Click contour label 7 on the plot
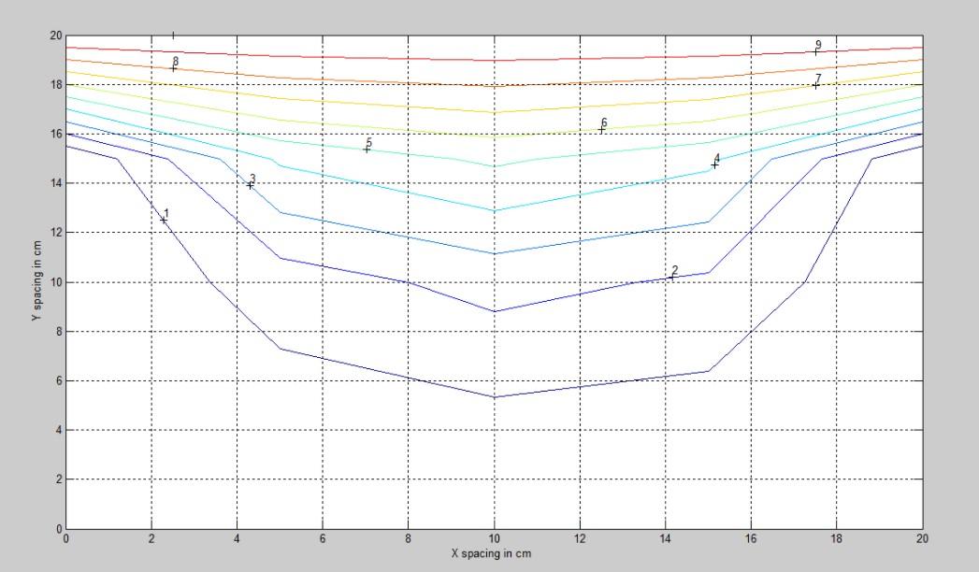Image resolution: width=979 pixels, height=572 pixels. [x=818, y=79]
